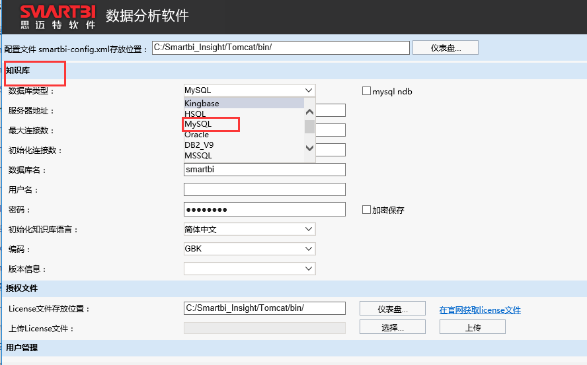Click the 服务器地址 label
This screenshot has height=365, width=587.
32,111
